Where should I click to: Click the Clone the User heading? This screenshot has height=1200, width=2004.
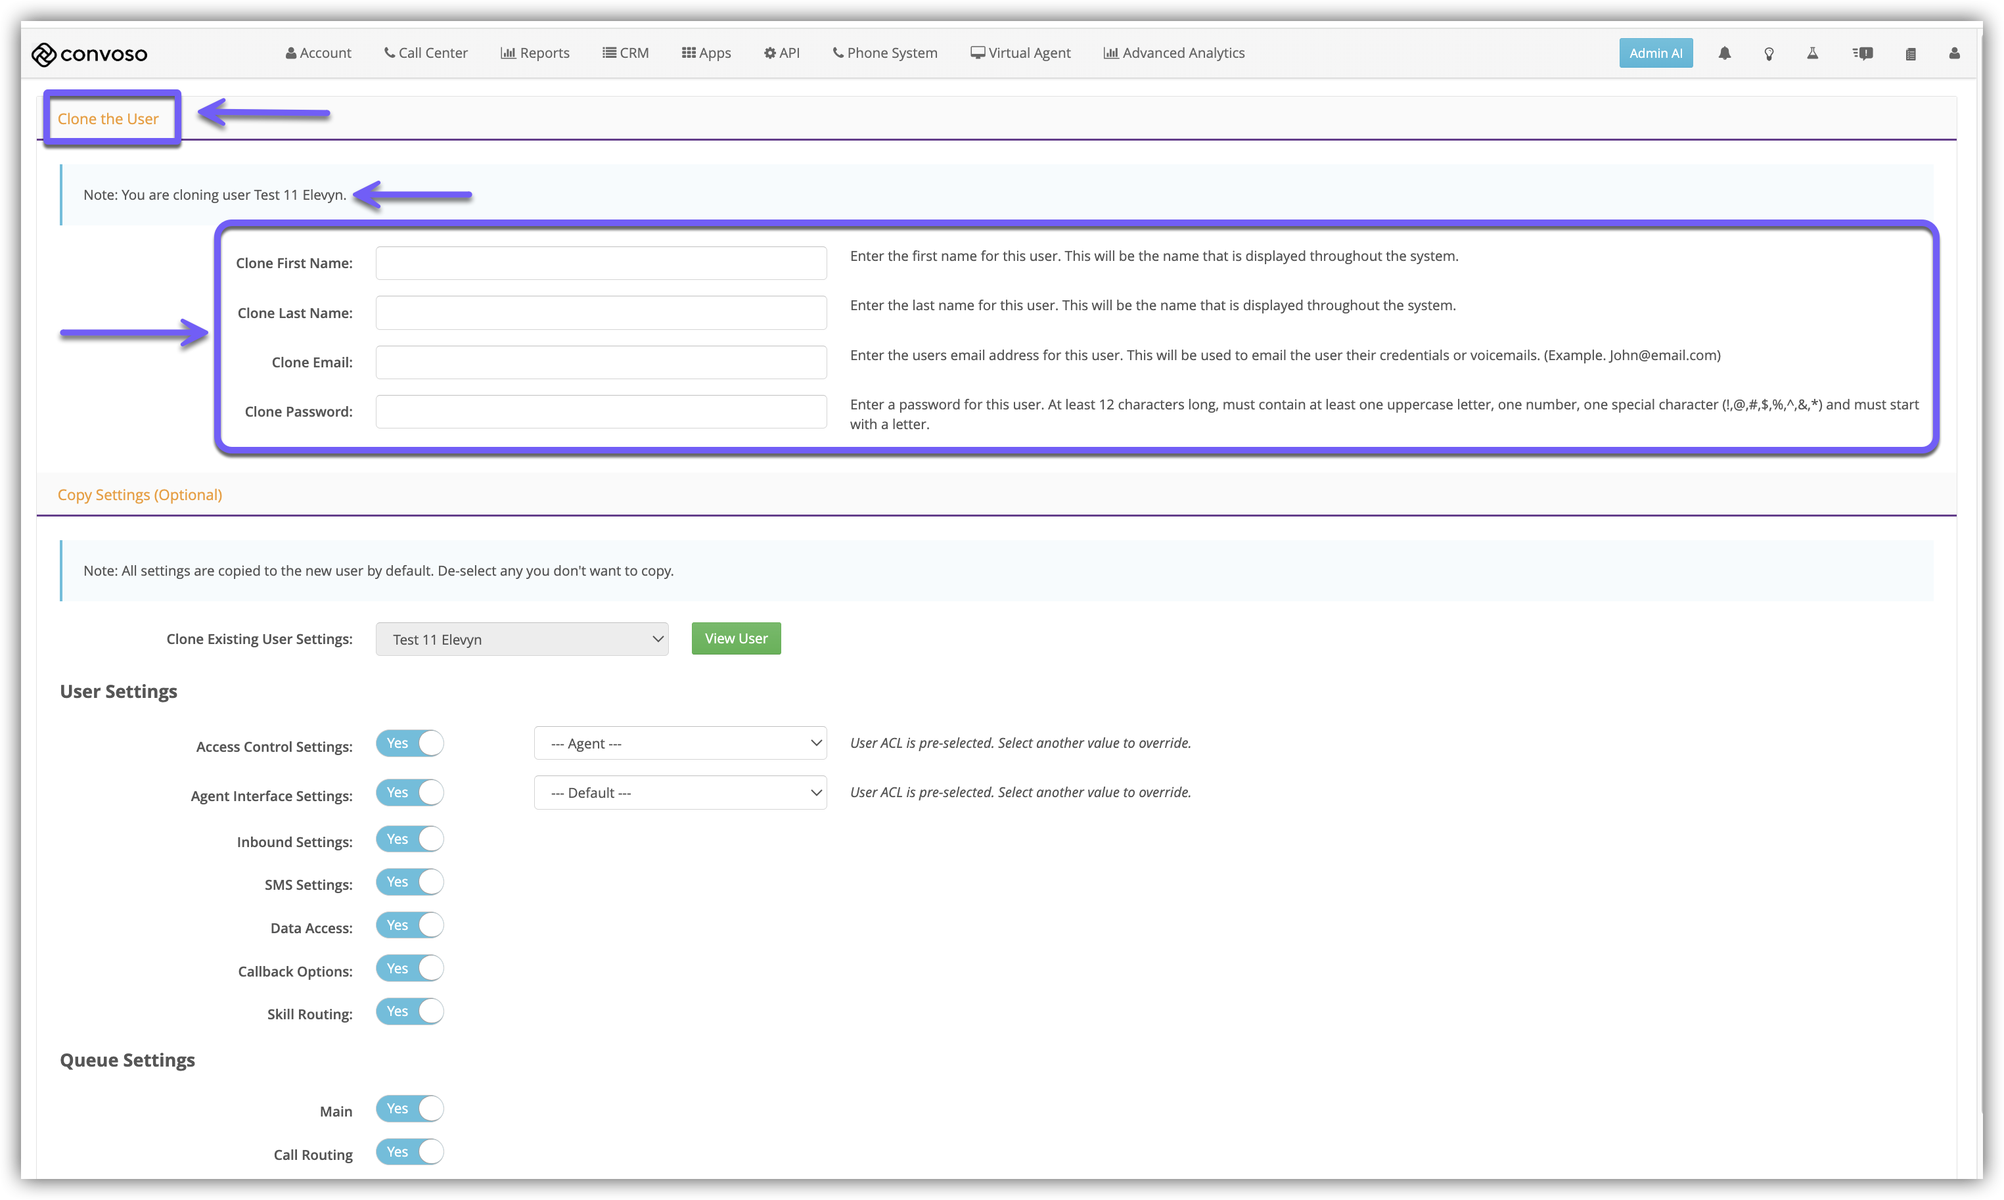(108, 119)
